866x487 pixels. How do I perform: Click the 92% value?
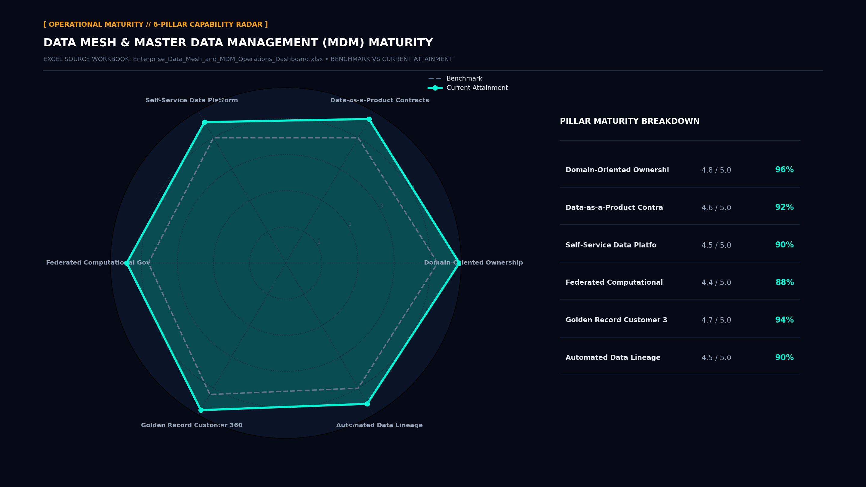(x=784, y=207)
